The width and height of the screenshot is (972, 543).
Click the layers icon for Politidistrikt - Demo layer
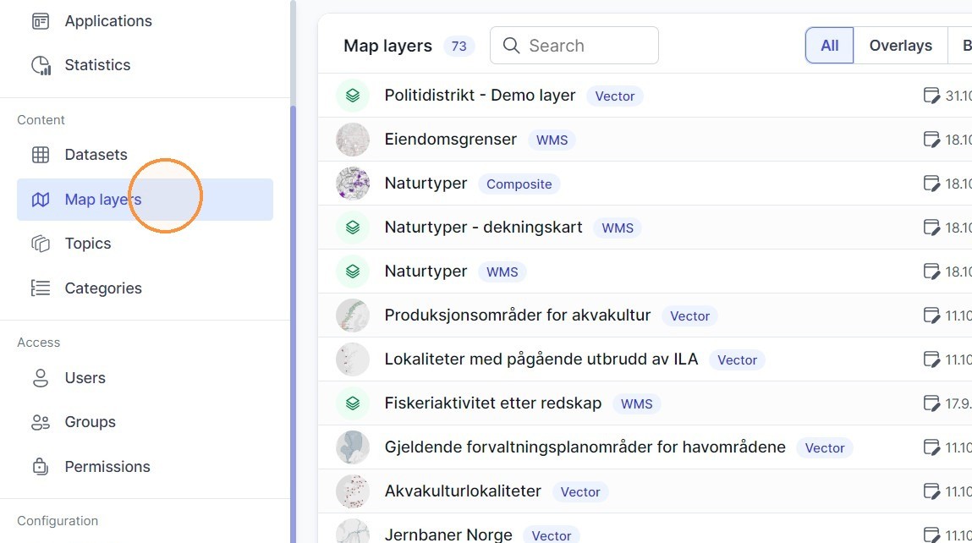(353, 96)
